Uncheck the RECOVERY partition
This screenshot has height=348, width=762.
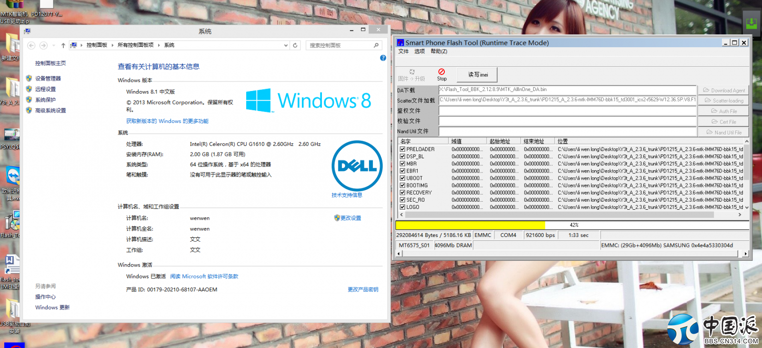[402, 193]
